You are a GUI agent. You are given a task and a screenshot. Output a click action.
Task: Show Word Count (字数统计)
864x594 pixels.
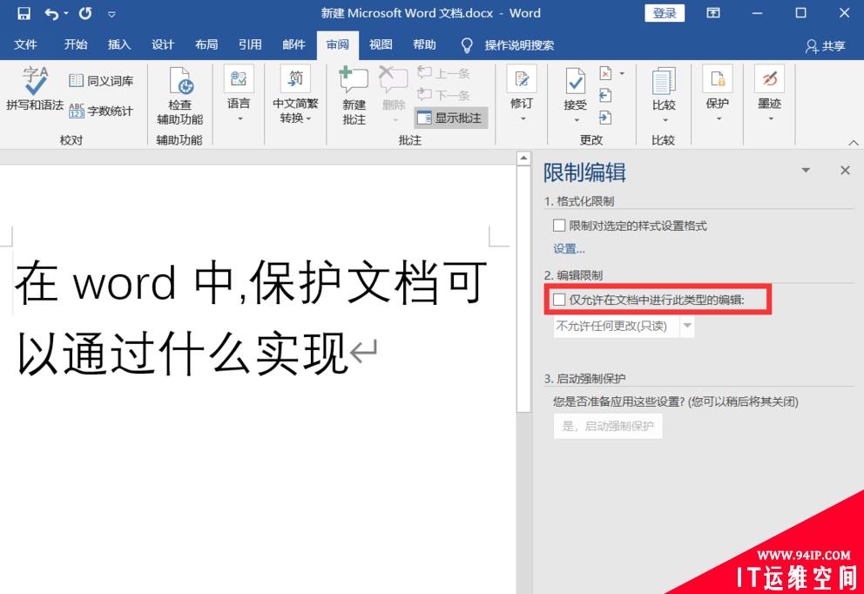tap(101, 111)
